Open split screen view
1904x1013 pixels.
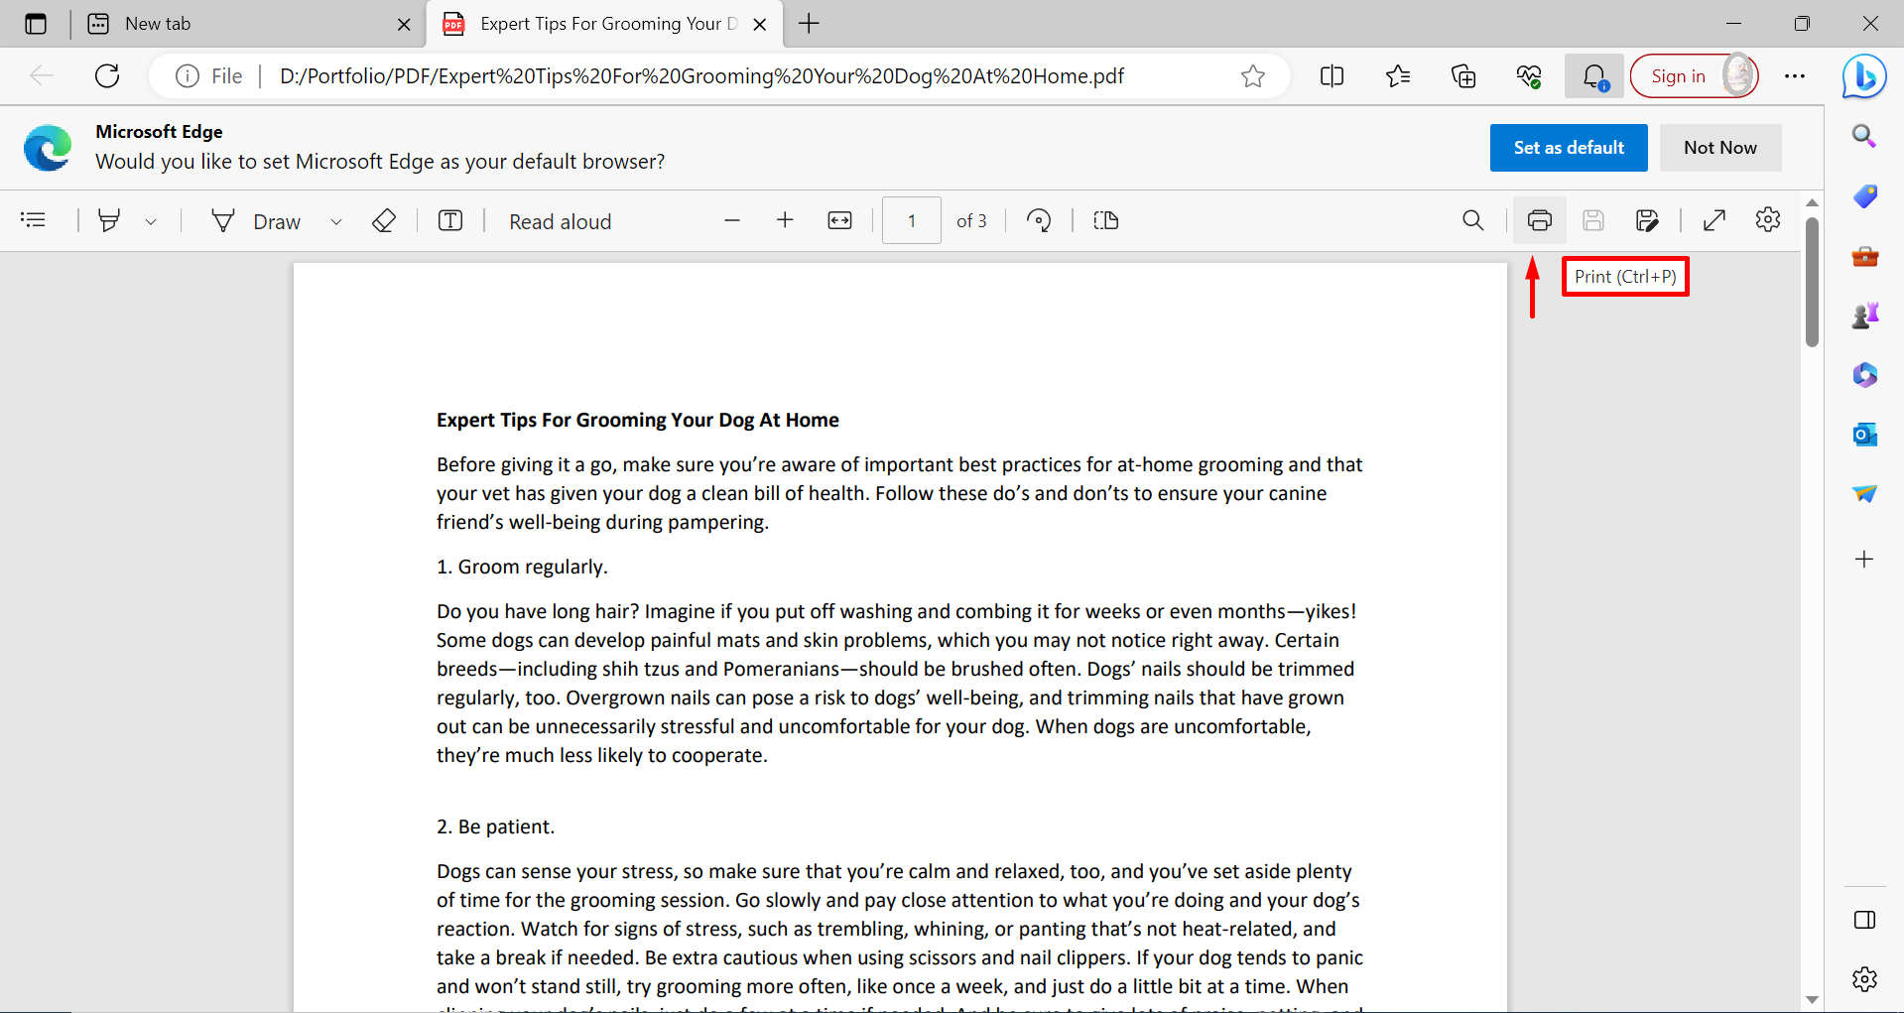click(x=1333, y=76)
